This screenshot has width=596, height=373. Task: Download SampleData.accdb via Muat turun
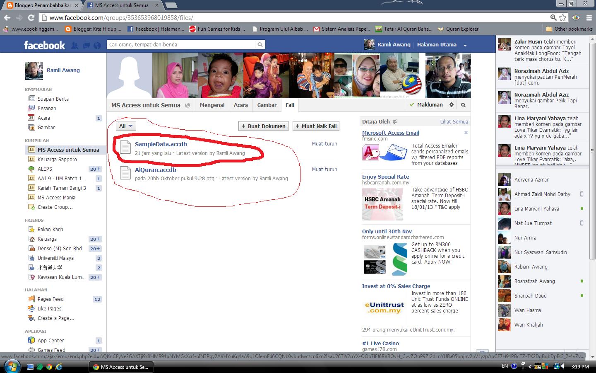coord(324,144)
